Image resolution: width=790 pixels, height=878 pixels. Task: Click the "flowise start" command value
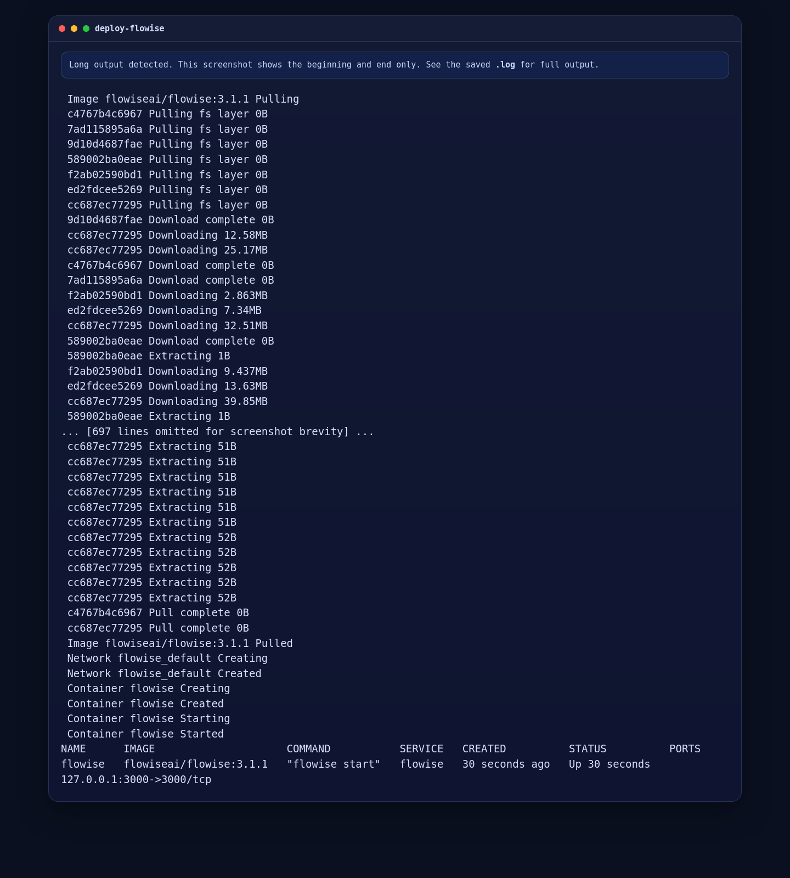(x=334, y=764)
